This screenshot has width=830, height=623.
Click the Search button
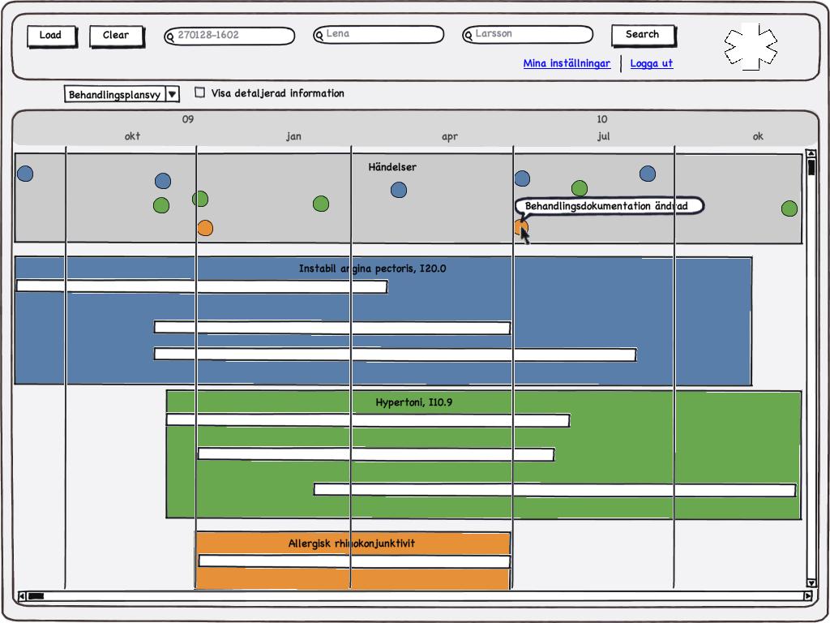[643, 35]
